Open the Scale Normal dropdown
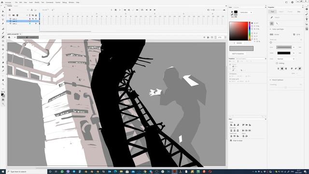 [x=285, y=59]
